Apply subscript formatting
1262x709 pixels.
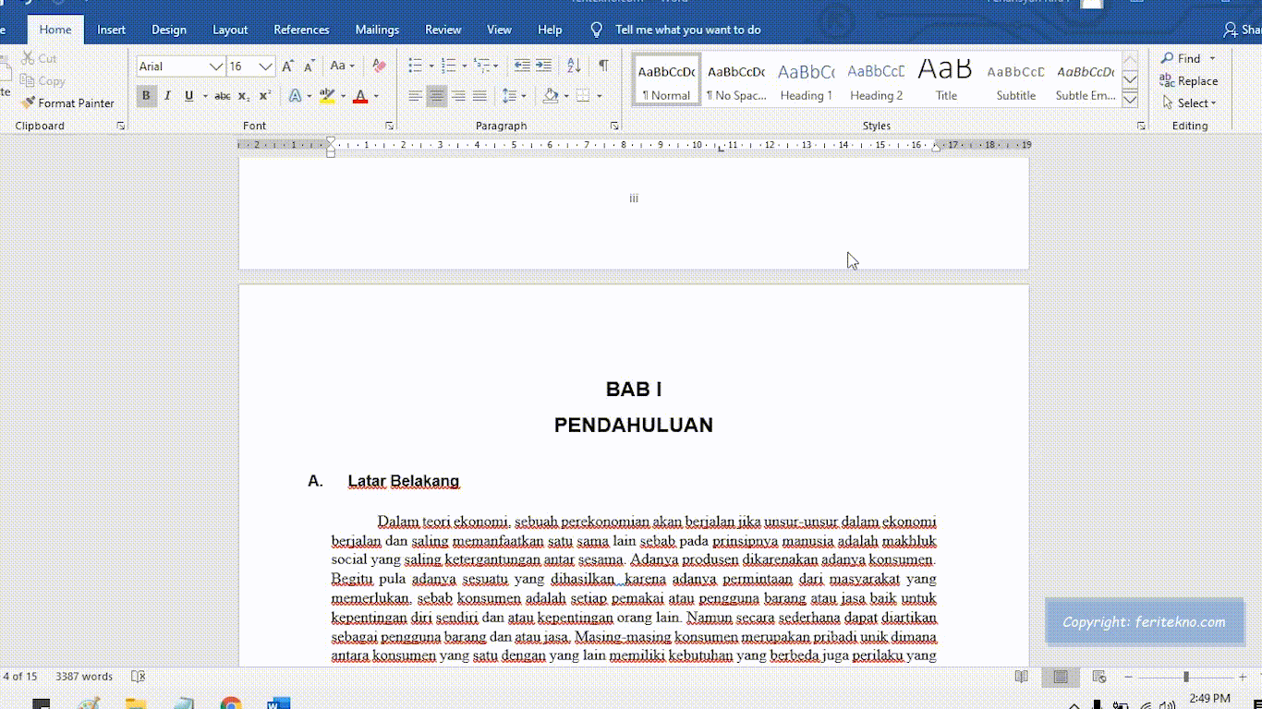[243, 96]
